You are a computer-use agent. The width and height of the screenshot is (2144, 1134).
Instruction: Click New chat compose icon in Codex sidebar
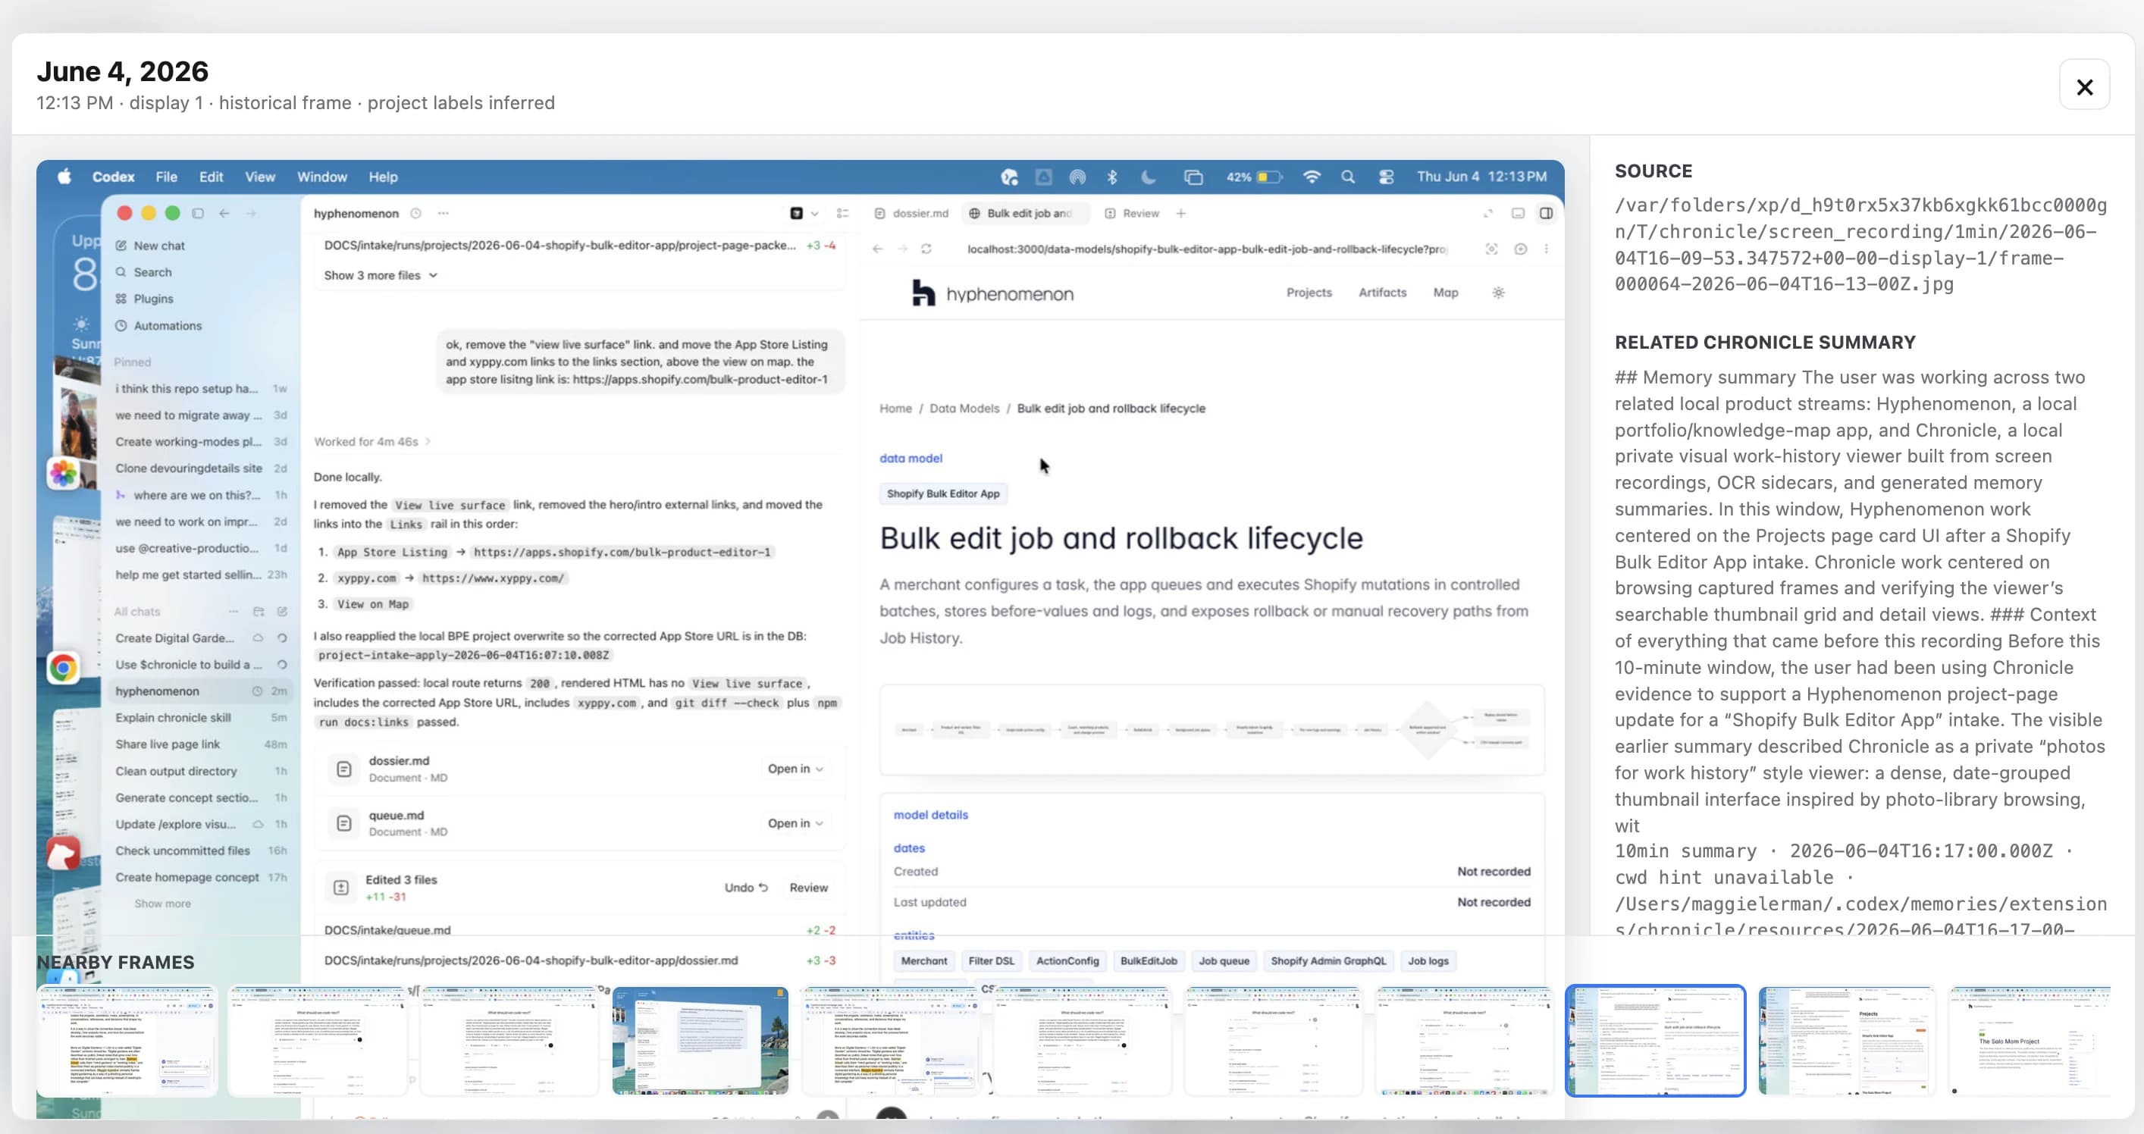121,246
